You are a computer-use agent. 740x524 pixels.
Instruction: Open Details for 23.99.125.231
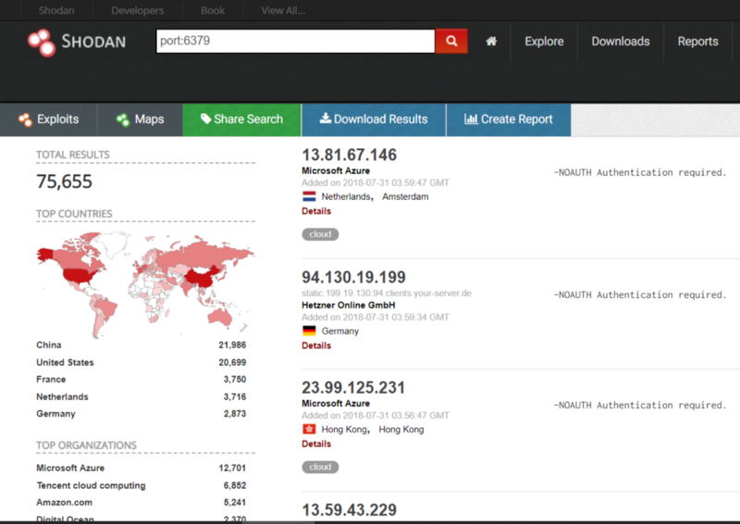coord(316,444)
